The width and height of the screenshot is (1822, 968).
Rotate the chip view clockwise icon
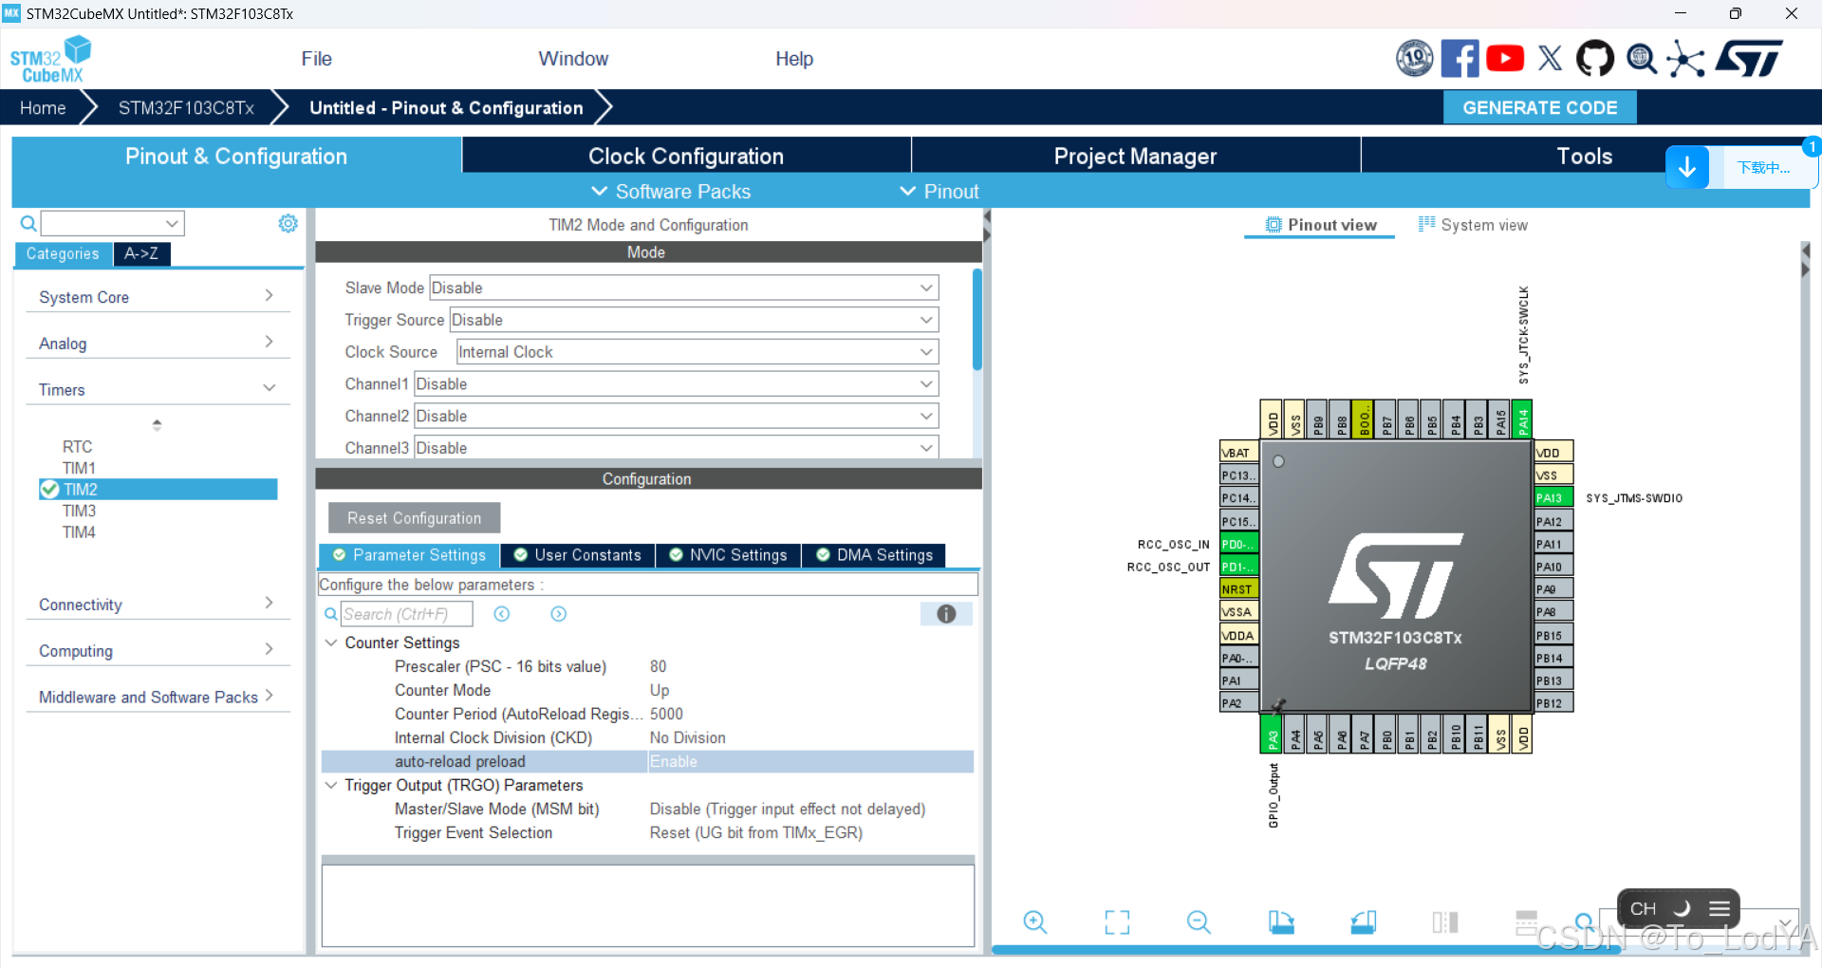tap(1281, 921)
